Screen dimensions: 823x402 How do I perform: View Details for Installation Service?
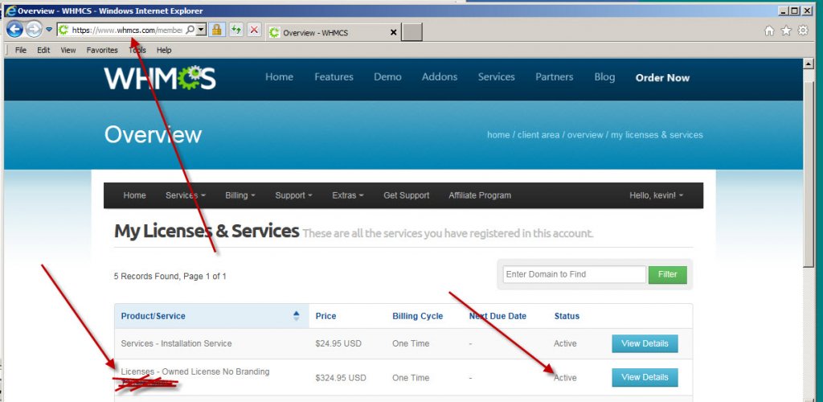645,344
